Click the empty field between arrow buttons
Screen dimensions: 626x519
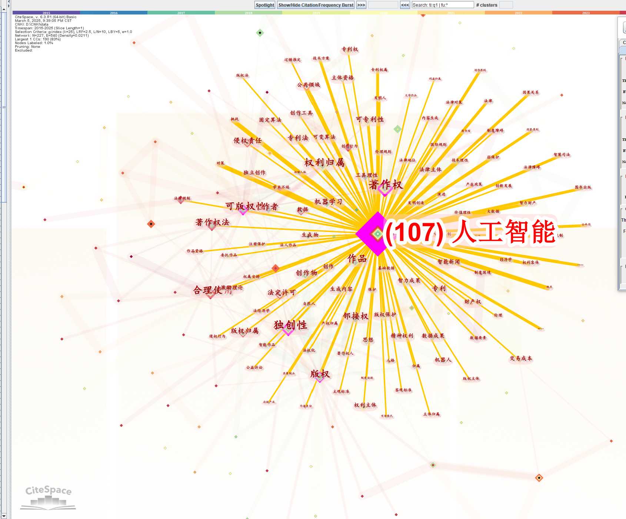click(x=383, y=5)
